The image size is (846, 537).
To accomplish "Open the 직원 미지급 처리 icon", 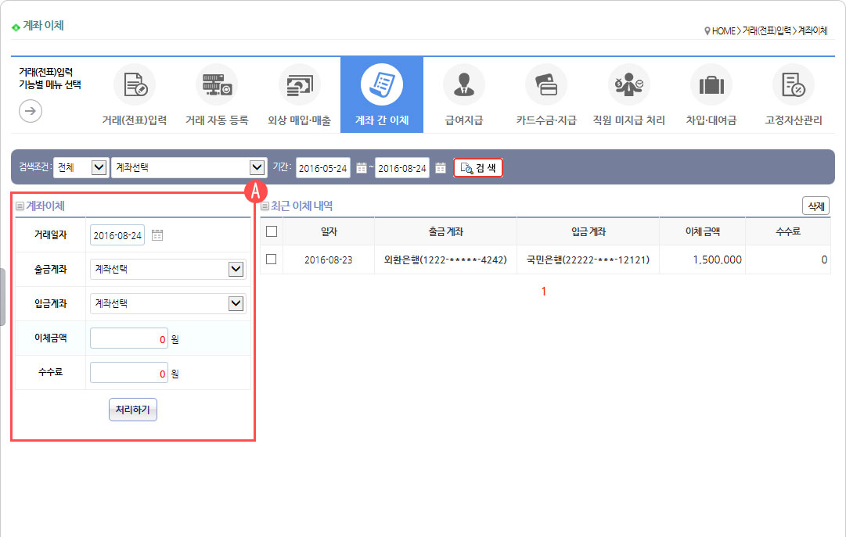I will click(629, 84).
